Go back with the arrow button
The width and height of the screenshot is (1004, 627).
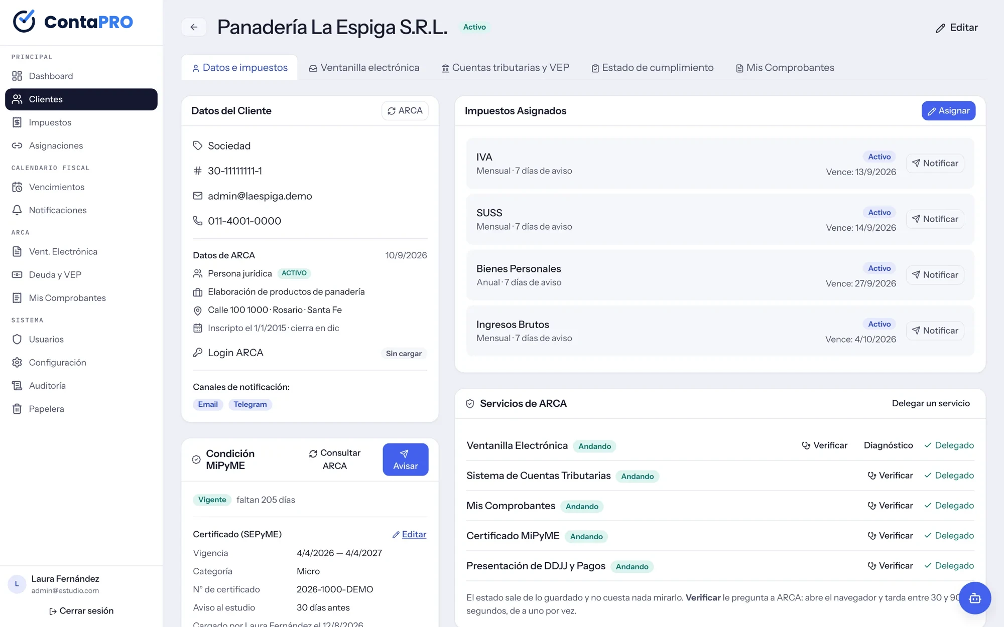194,27
